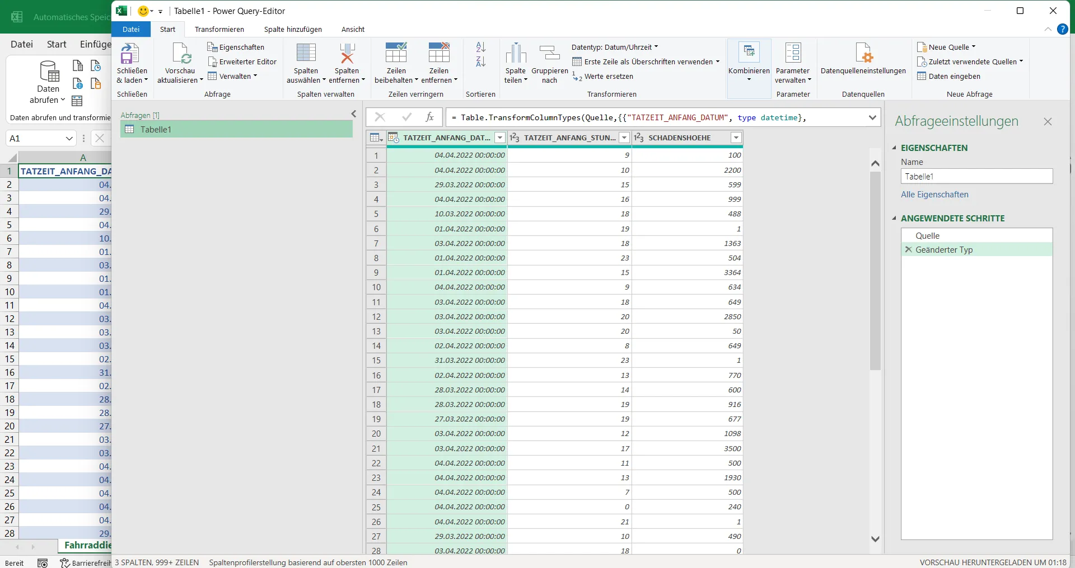Open Erste Zeile als Überschriften verwenden
1075x568 pixels.
646,62
